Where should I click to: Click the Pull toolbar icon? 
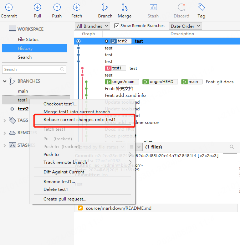tap(37, 7)
